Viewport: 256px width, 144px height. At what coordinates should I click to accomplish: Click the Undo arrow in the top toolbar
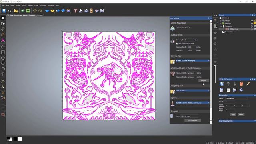pyautogui.click(x=9, y=11)
